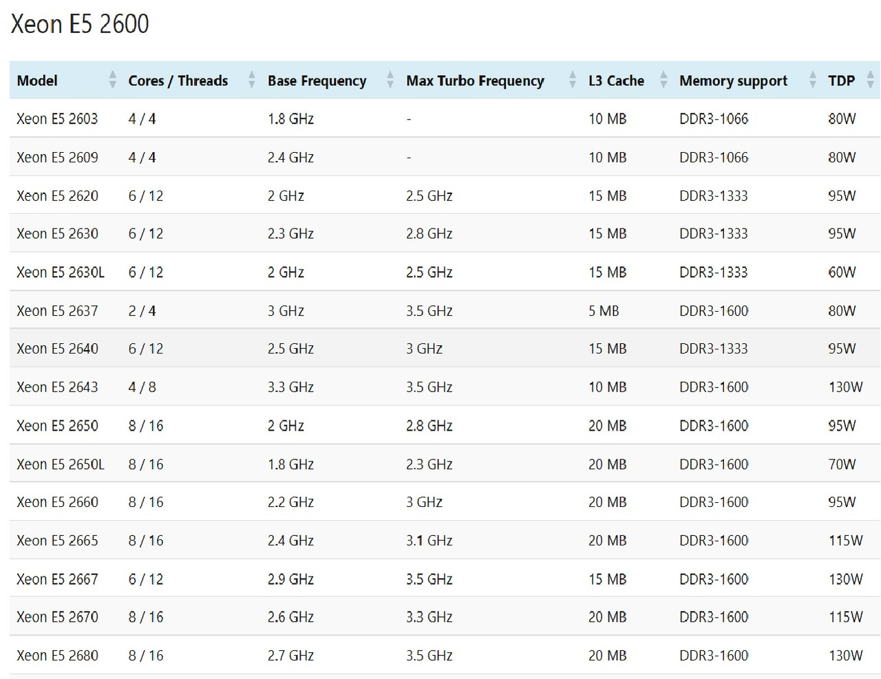This screenshot has height=679, width=881.
Task: Click the Max Turbo Frequency header label
Action: (475, 81)
